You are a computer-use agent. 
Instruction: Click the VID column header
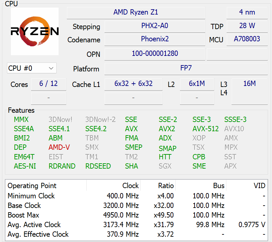point(259,186)
